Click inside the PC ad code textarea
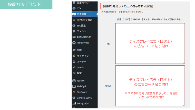The height and width of the screenshot is (110, 195). pyautogui.click(x=150, y=43)
